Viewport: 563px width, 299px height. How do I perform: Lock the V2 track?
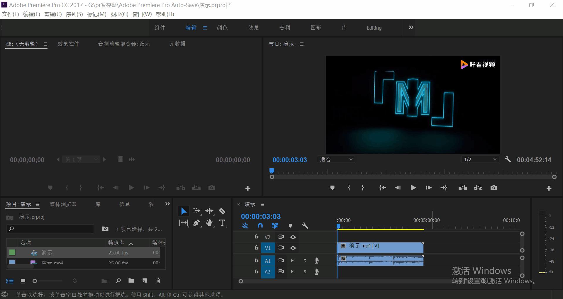[x=257, y=237]
